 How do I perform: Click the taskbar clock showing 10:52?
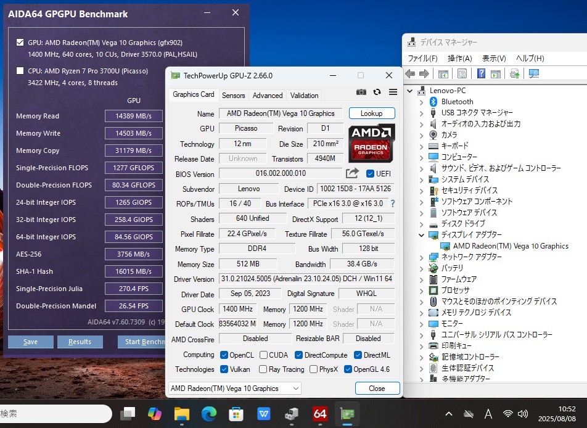pos(557,414)
